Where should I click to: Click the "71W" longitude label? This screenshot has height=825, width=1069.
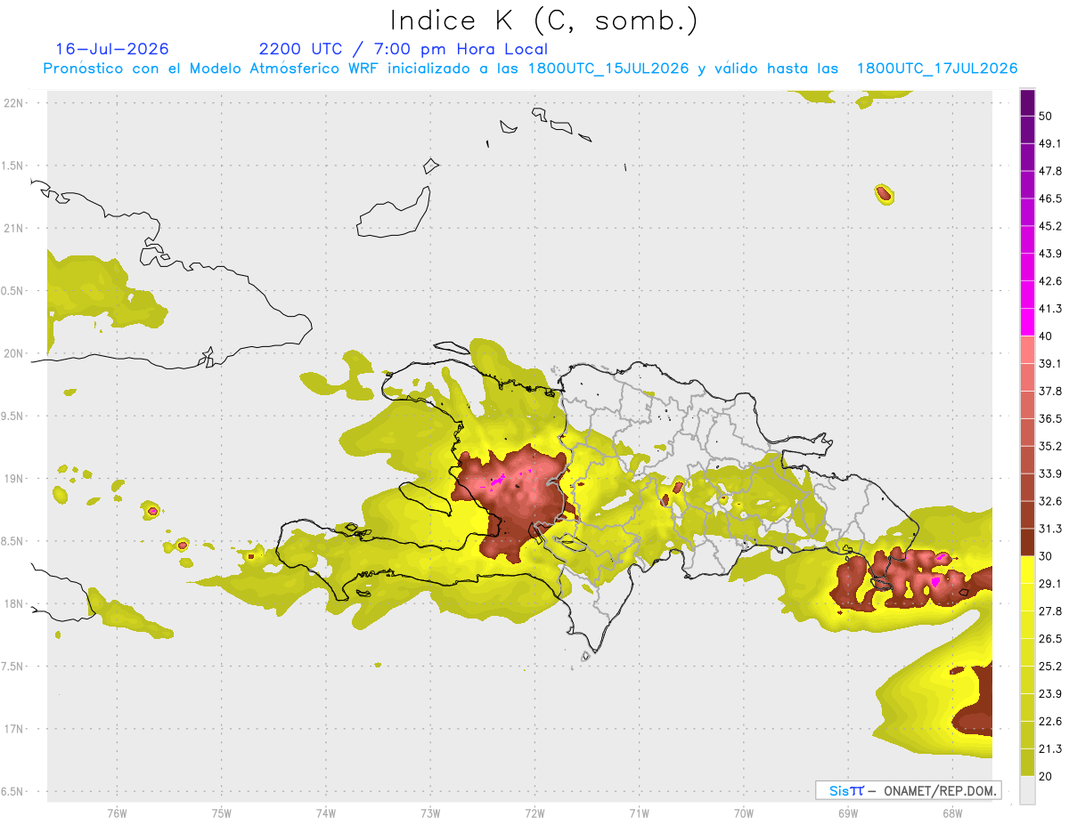tap(639, 813)
